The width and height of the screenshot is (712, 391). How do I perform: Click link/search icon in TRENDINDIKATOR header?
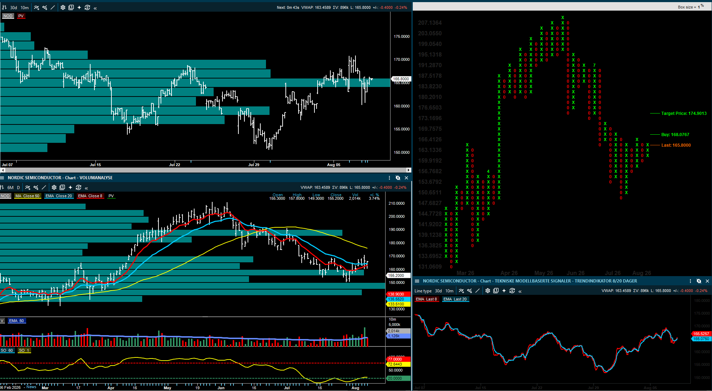coord(699,281)
